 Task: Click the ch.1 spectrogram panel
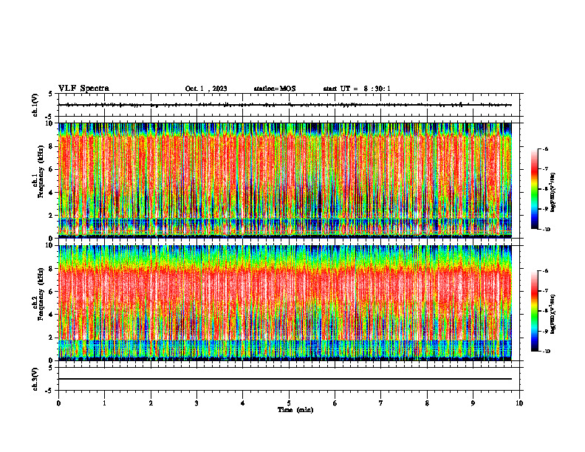pos(285,180)
